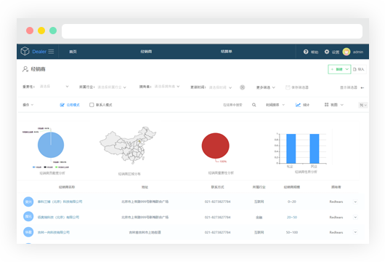Open the 操作 actions dropdown
Image resolution: width=385 pixels, height=262 pixels.
click(28, 105)
